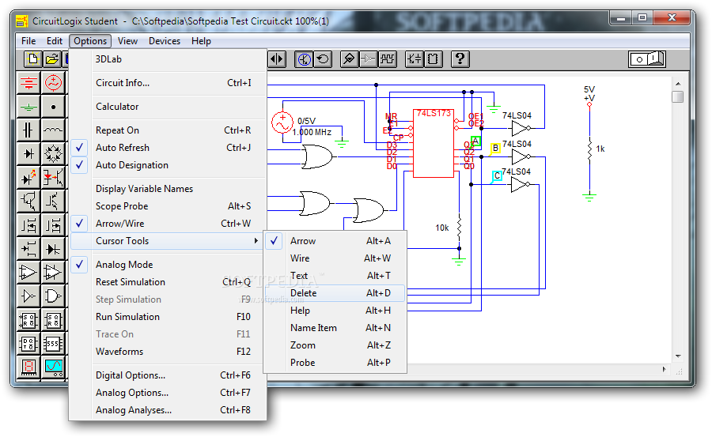Choose Zoom cursor tool in submenu
This screenshot has width=712, height=437.
click(335, 345)
